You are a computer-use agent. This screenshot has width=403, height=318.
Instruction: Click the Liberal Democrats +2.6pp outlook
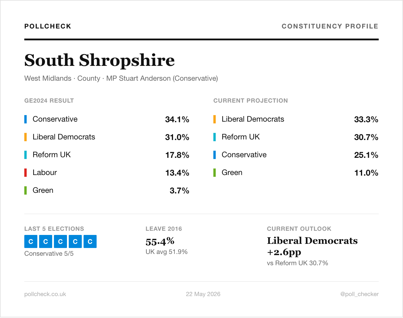312,246
